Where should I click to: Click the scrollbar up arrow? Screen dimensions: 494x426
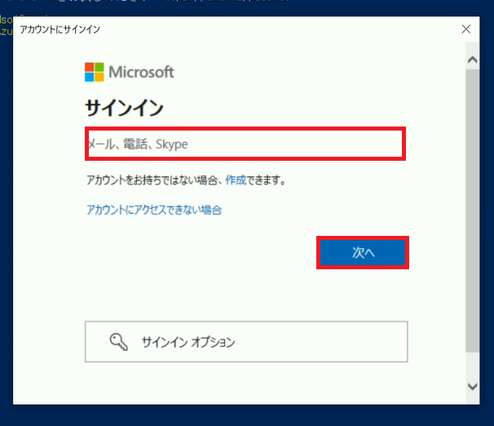click(472, 60)
